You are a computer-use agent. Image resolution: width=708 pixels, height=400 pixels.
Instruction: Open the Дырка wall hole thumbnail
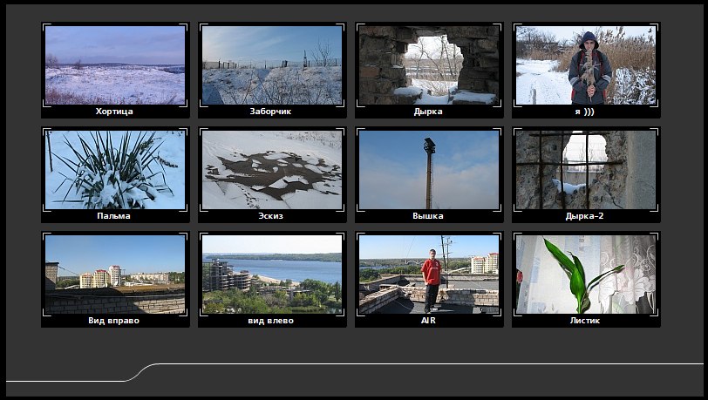coord(429,65)
